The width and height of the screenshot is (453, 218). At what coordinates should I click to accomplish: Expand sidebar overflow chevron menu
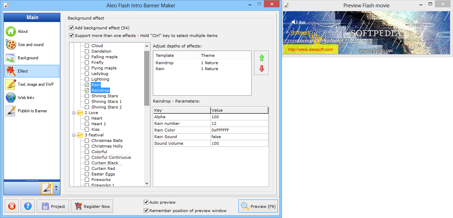56,188
